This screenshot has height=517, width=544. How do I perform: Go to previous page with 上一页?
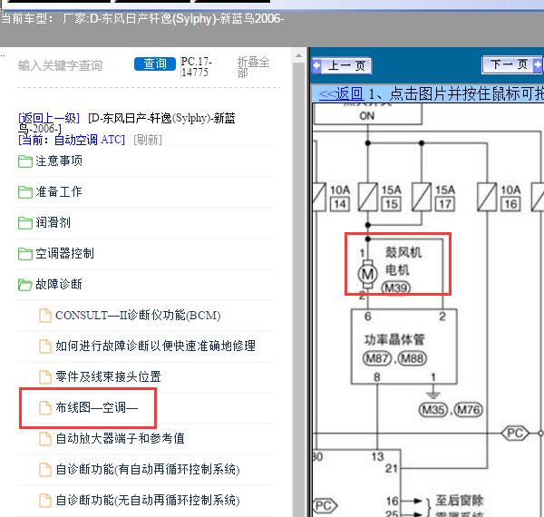click(342, 65)
